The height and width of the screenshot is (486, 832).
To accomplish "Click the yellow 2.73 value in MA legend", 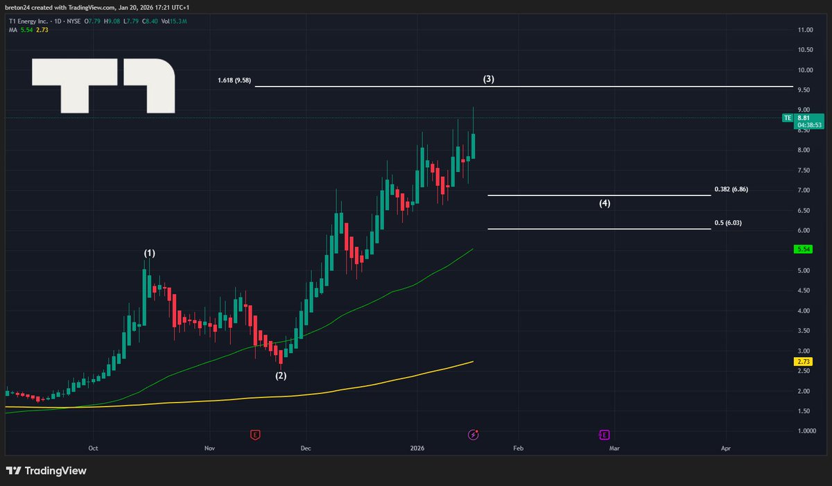I will 41,31.
